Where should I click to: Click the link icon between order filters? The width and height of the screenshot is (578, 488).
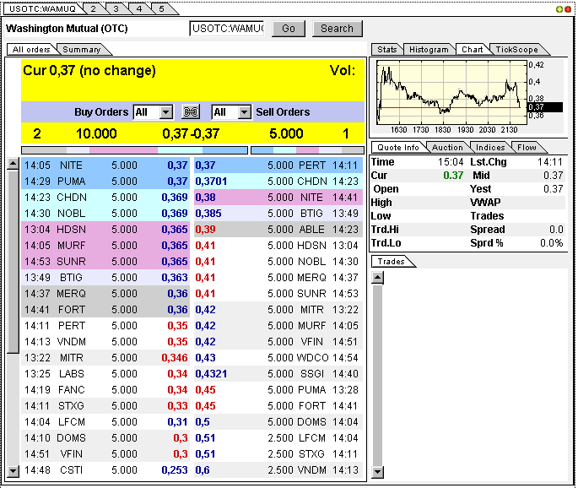coord(191,111)
